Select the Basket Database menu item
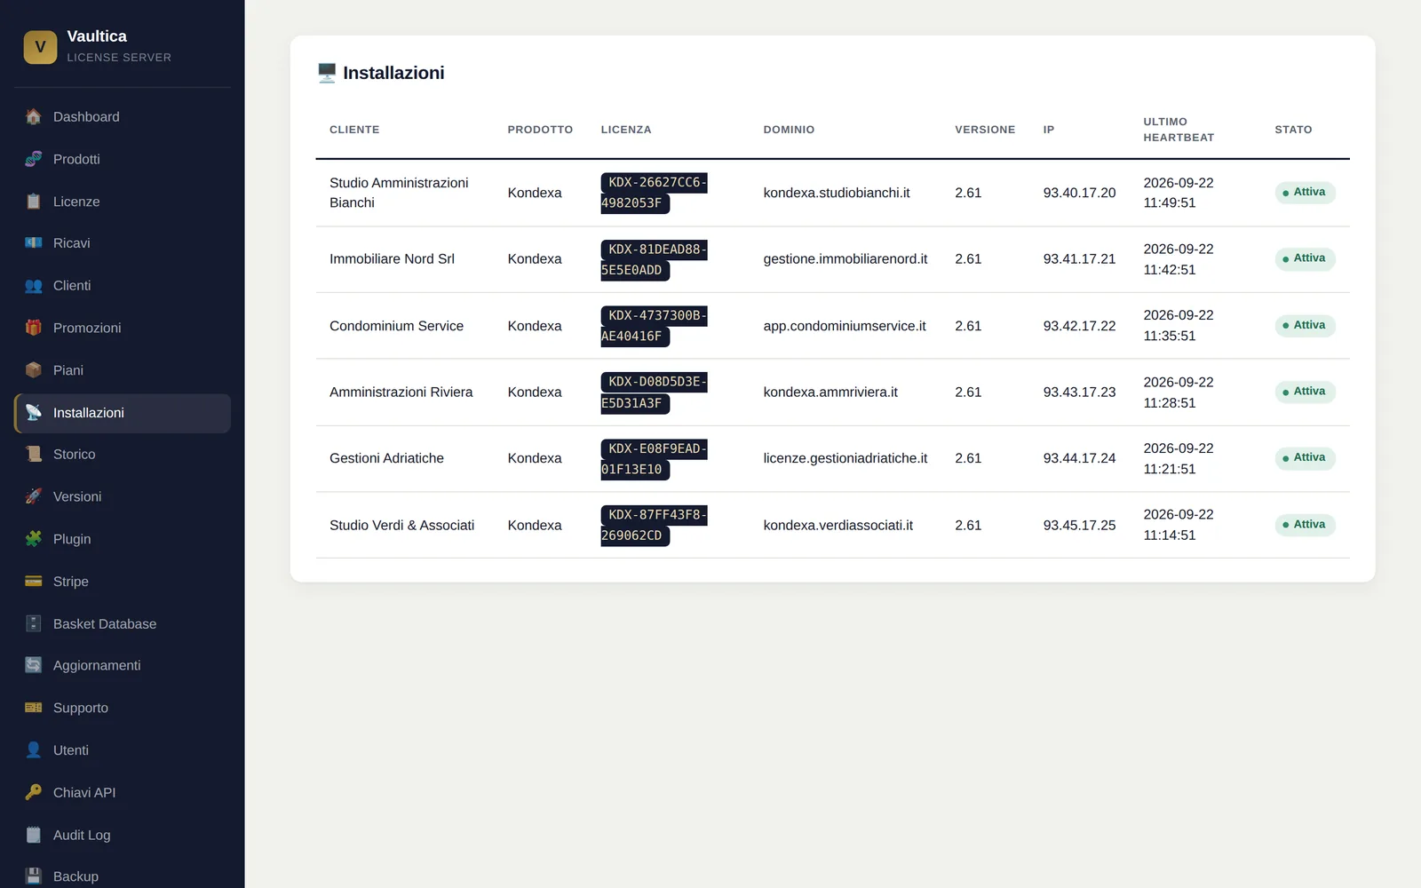This screenshot has width=1421, height=888. [123, 623]
